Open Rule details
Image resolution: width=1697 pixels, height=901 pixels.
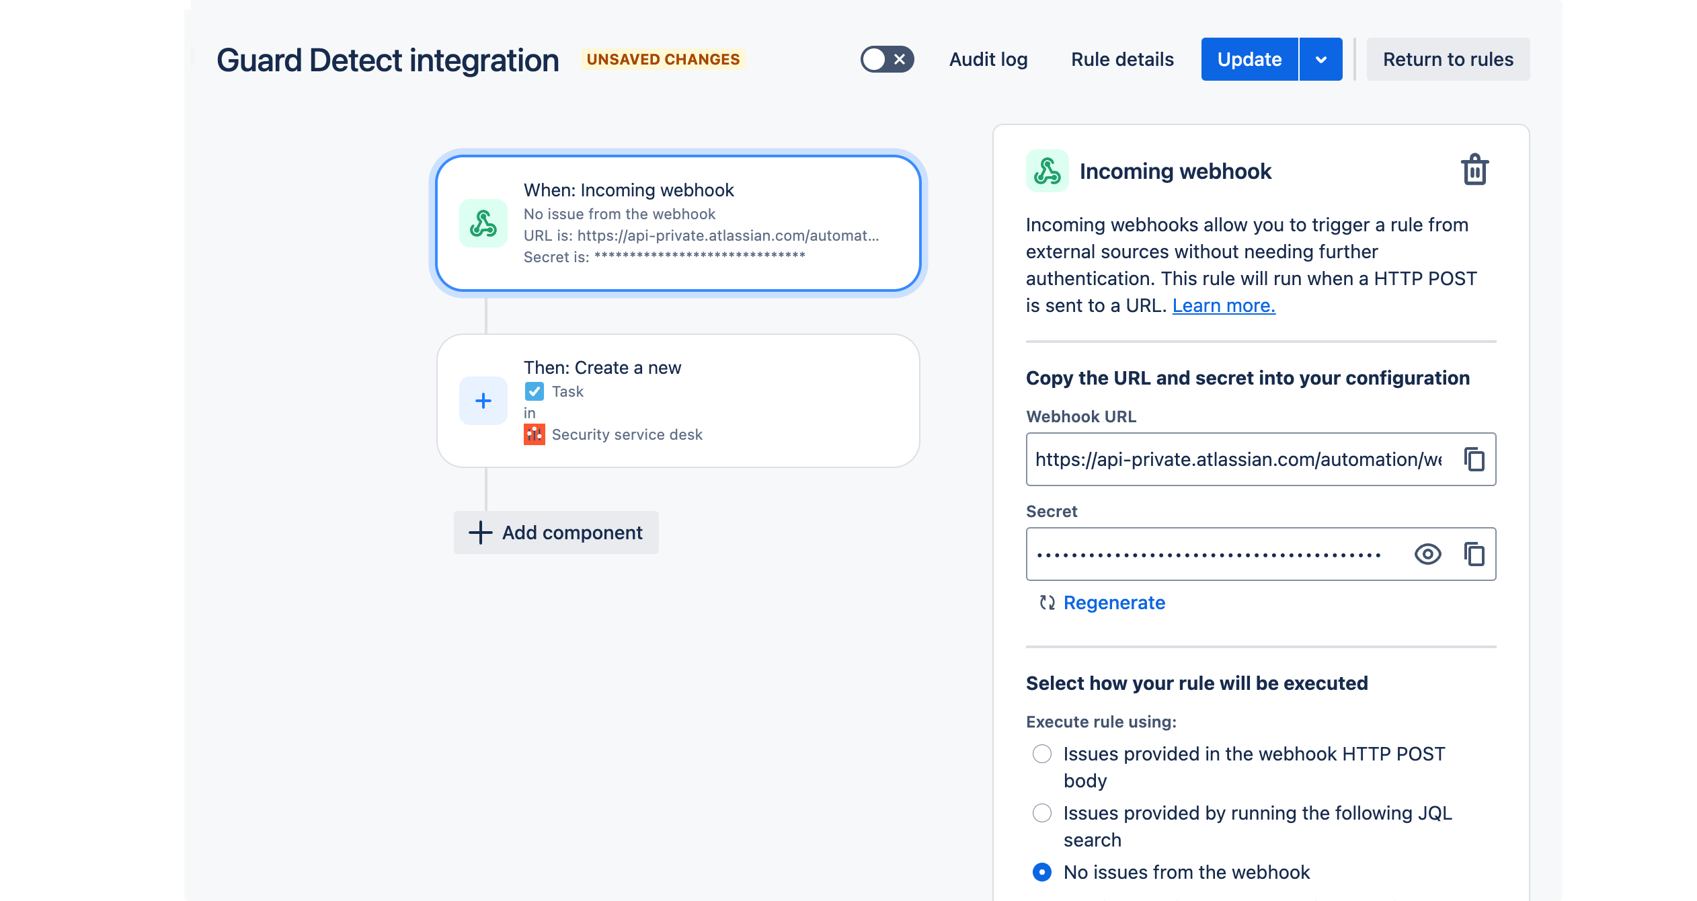tap(1122, 59)
